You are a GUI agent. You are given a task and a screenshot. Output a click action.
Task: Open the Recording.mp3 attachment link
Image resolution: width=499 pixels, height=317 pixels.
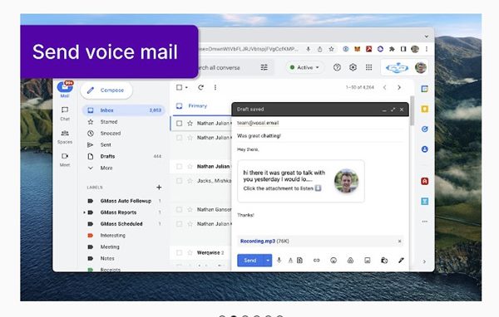(x=258, y=241)
